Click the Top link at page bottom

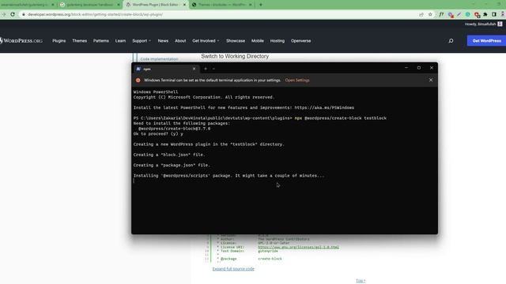point(361,281)
